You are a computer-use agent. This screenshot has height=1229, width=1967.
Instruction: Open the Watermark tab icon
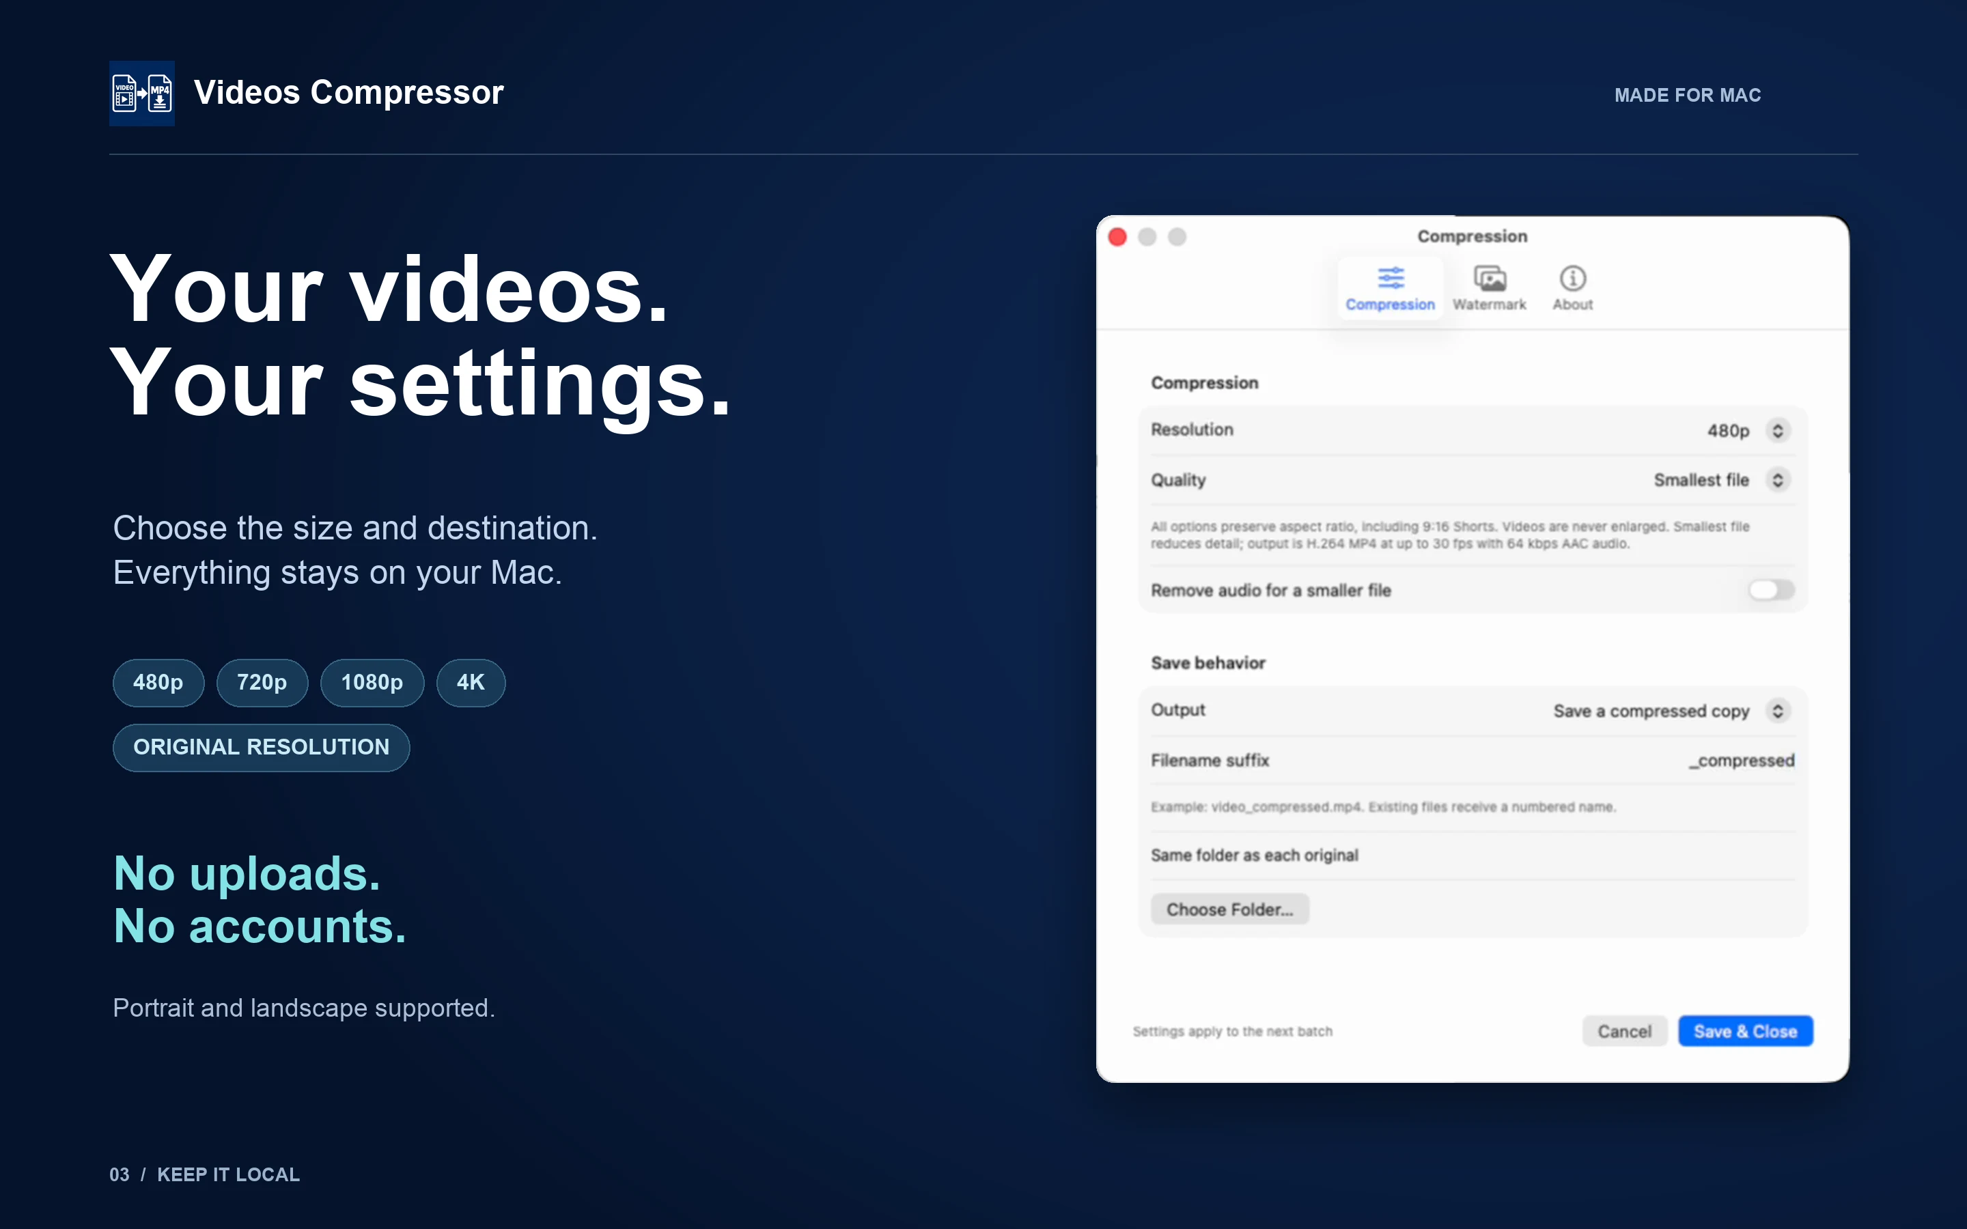click(1489, 278)
